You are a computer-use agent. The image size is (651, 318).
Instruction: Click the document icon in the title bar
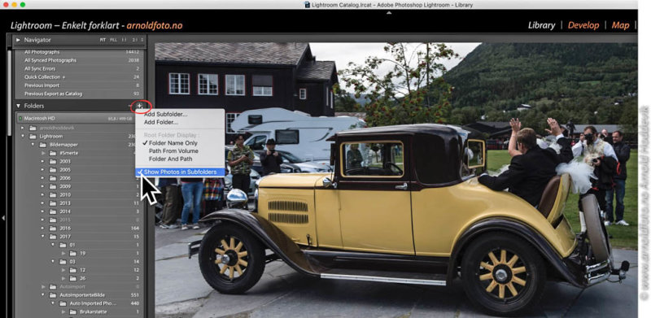(x=308, y=5)
